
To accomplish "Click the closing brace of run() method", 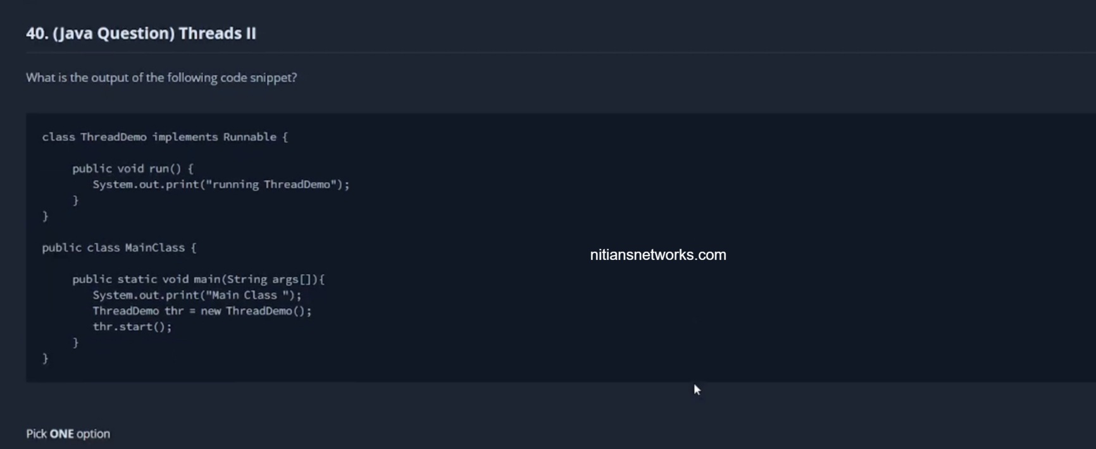I will (75, 200).
